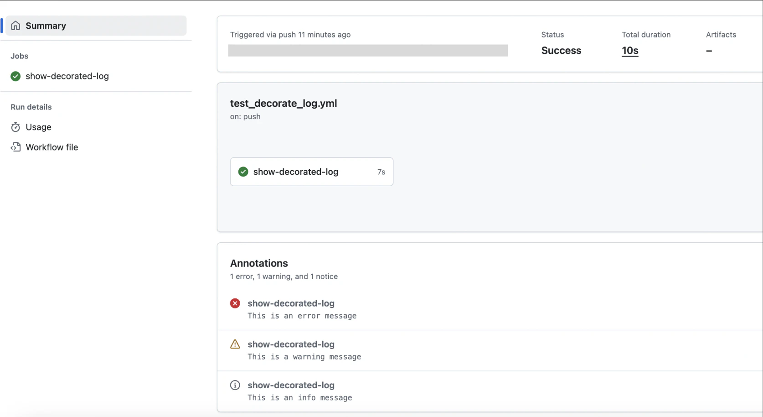The image size is (763, 417).
Task: Click the Summary home icon
Action: pos(15,26)
